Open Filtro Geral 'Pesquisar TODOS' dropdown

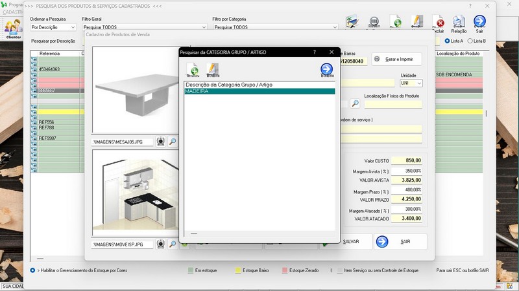144,27
